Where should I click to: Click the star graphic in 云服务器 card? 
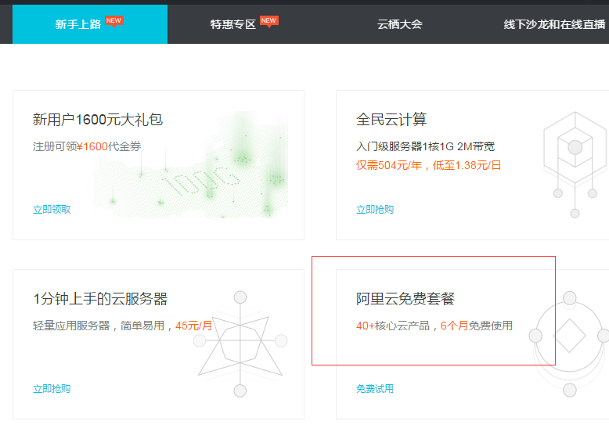240,344
